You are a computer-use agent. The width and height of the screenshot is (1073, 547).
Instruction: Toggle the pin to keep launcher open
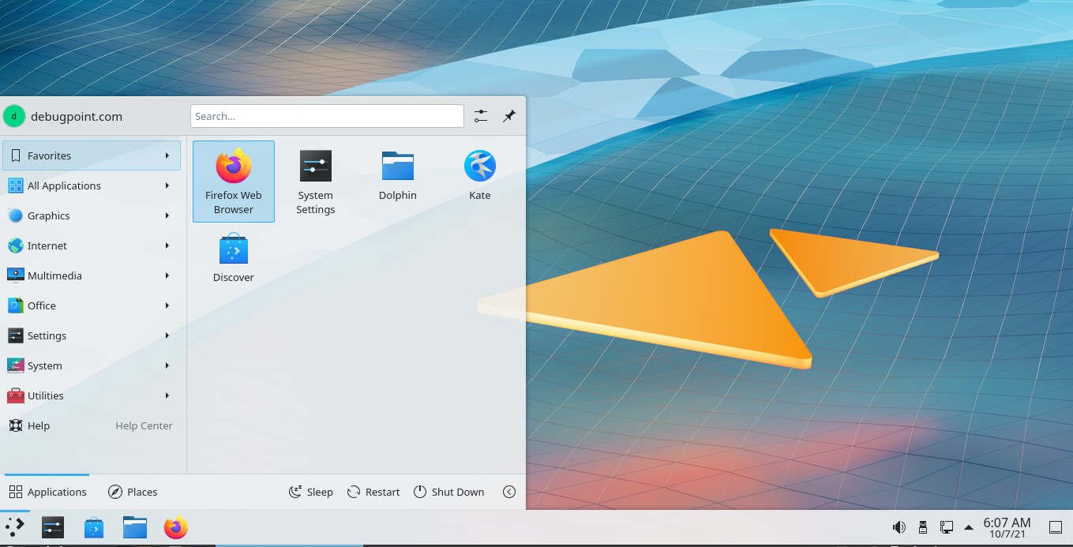(x=509, y=115)
